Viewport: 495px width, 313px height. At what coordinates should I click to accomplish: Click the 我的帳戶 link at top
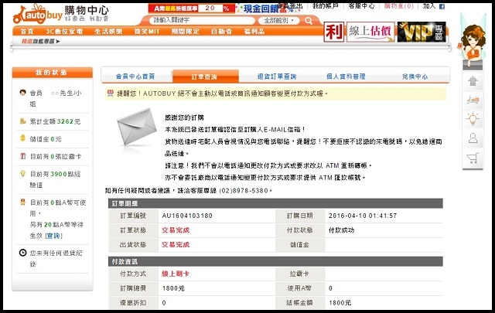pyautogui.click(x=325, y=6)
